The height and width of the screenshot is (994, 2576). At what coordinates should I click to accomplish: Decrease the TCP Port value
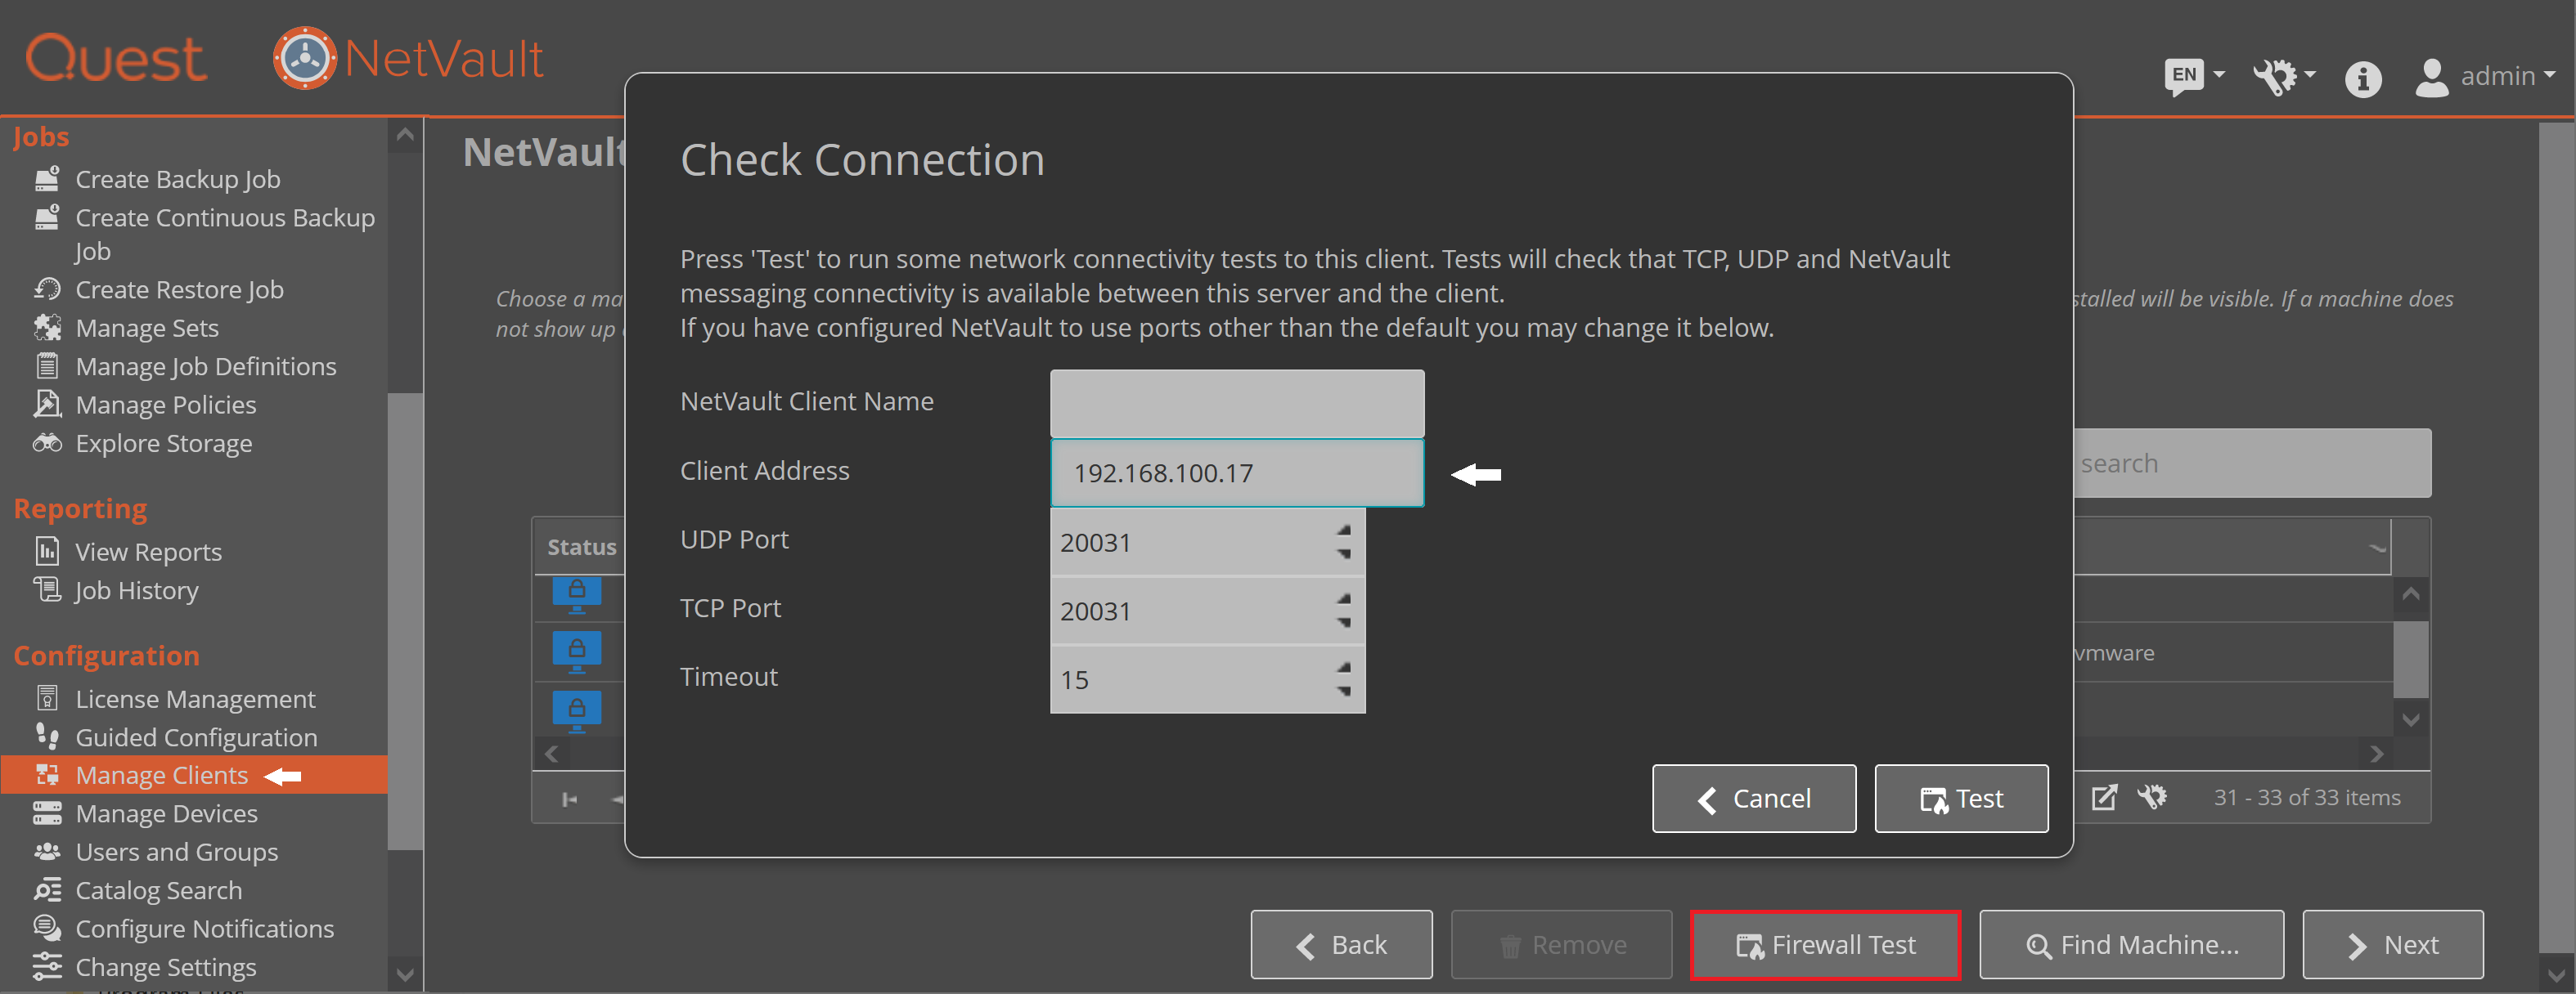tap(1344, 622)
